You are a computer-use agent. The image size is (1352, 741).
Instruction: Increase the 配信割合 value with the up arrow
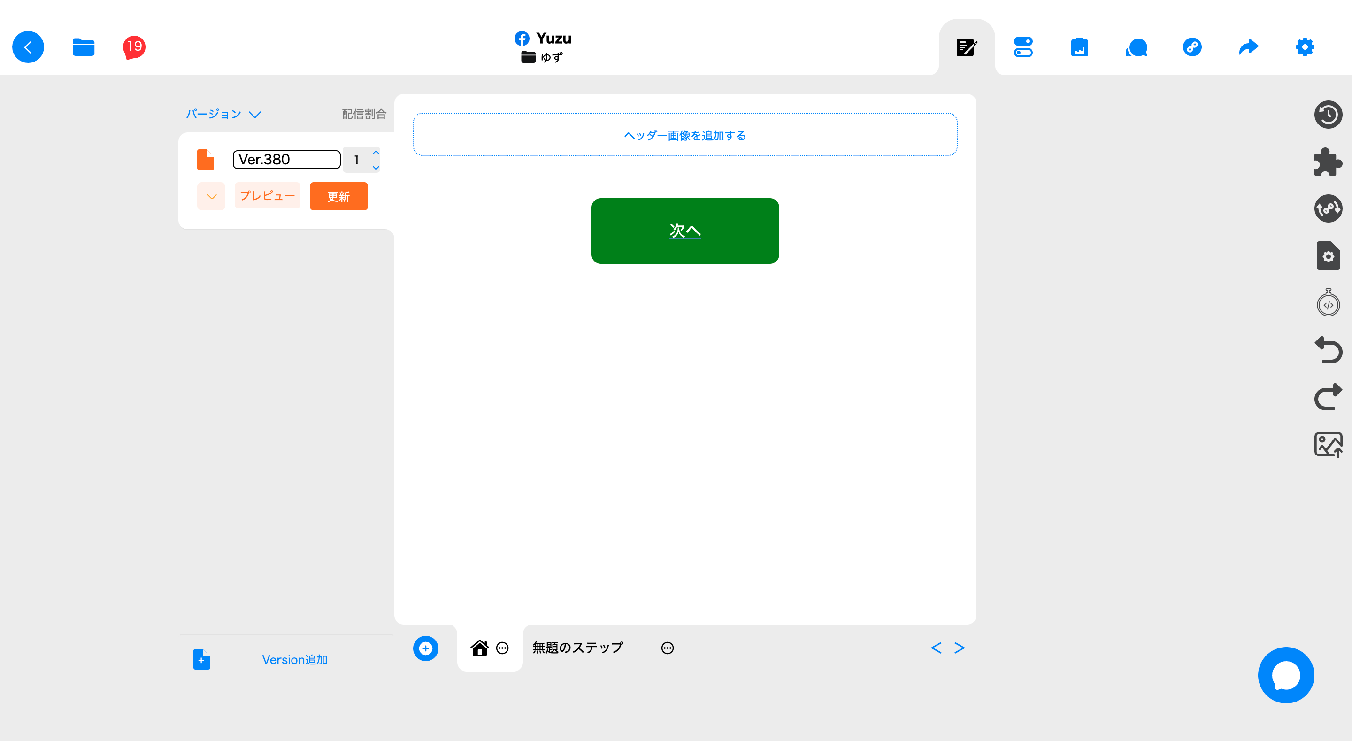376,152
